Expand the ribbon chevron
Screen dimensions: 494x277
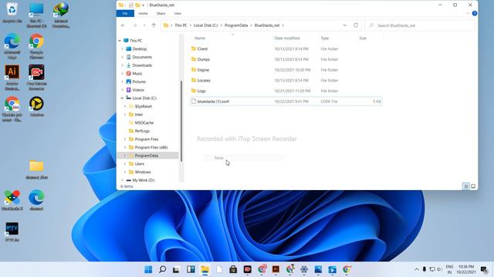pyautogui.click(x=468, y=14)
